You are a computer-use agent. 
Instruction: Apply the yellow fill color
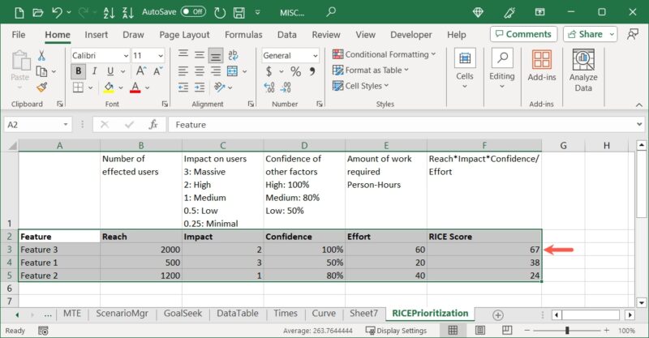[x=109, y=88]
